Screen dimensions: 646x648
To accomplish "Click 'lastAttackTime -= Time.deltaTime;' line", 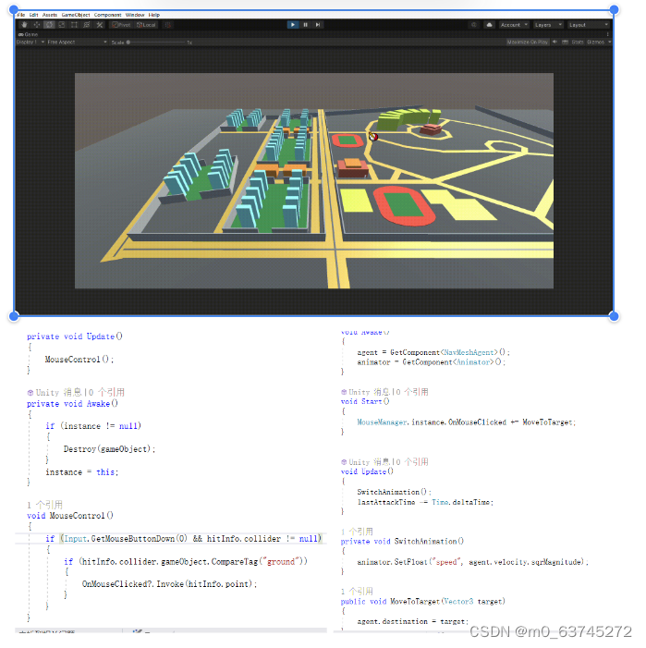I will point(425,502).
